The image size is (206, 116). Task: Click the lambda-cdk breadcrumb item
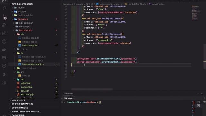[82, 4]
